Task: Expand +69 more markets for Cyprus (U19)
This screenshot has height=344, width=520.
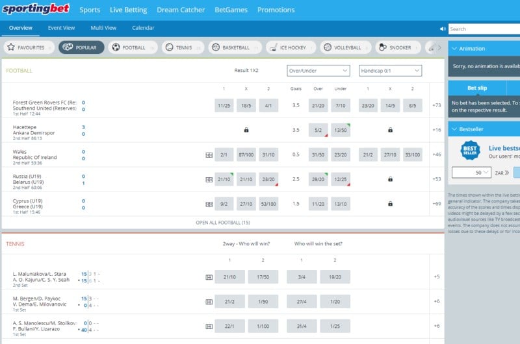Action: coord(436,204)
